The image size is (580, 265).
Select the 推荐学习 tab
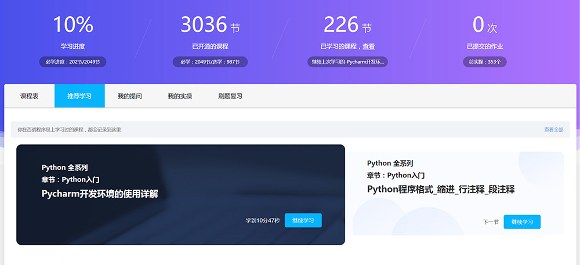coord(79,96)
